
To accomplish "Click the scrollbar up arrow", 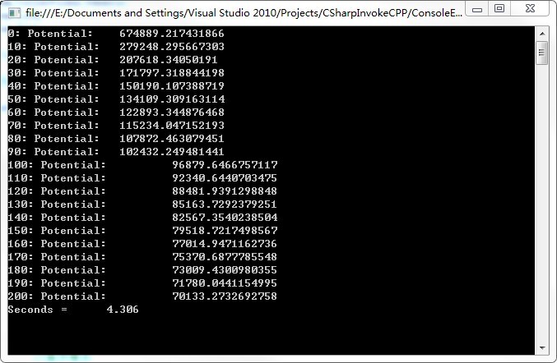I will [x=542, y=34].
